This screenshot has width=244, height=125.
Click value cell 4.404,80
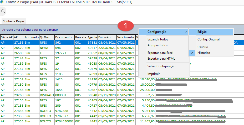tap(145, 106)
